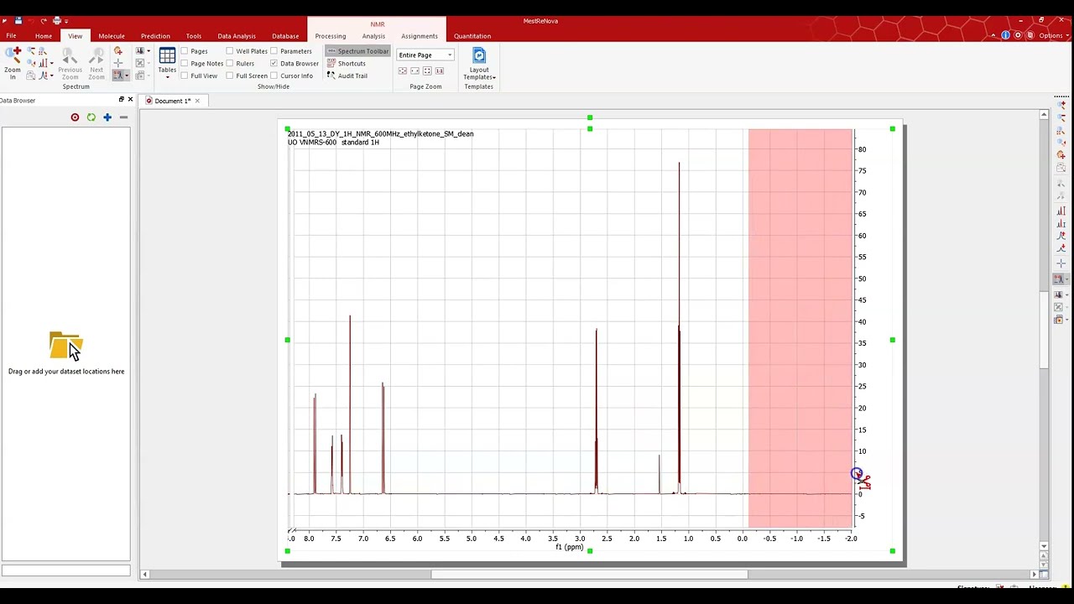The width and height of the screenshot is (1074, 604).
Task: Open the Entire Page zoom dropdown
Action: click(450, 55)
